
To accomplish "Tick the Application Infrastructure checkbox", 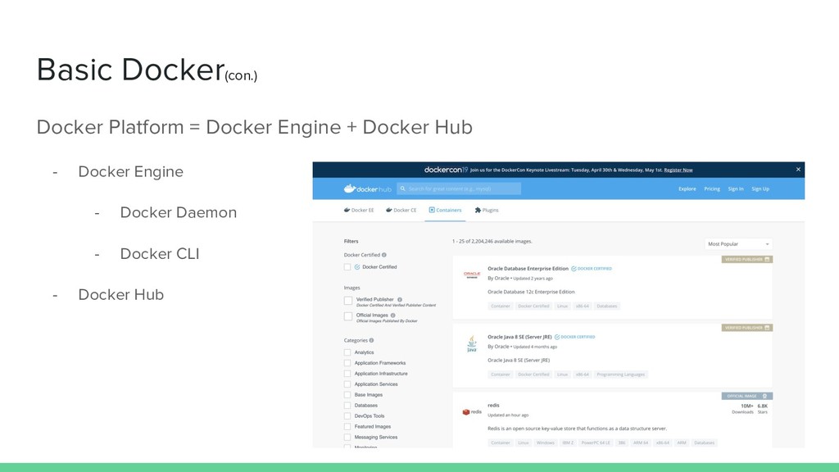I will click(347, 374).
